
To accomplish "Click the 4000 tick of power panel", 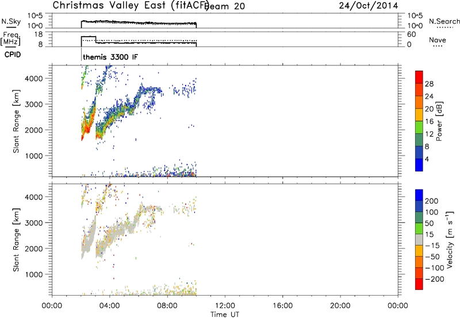I will [34, 79].
